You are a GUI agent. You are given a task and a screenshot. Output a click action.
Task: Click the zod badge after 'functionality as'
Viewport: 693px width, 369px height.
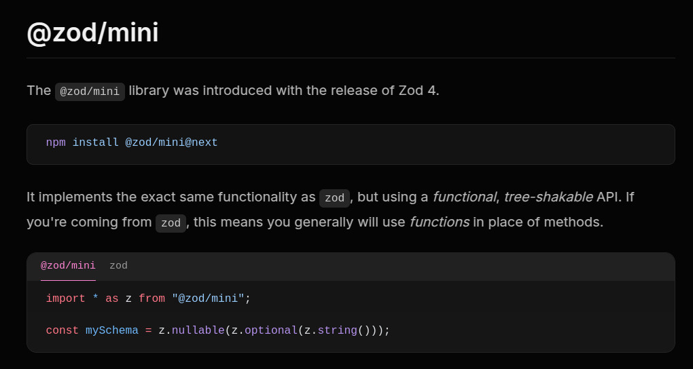point(334,198)
